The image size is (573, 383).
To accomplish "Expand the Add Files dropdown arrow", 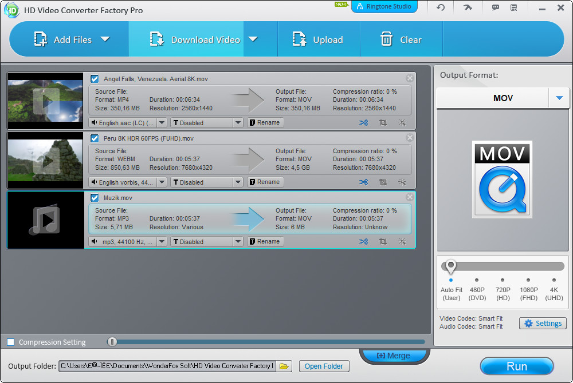I will [105, 39].
